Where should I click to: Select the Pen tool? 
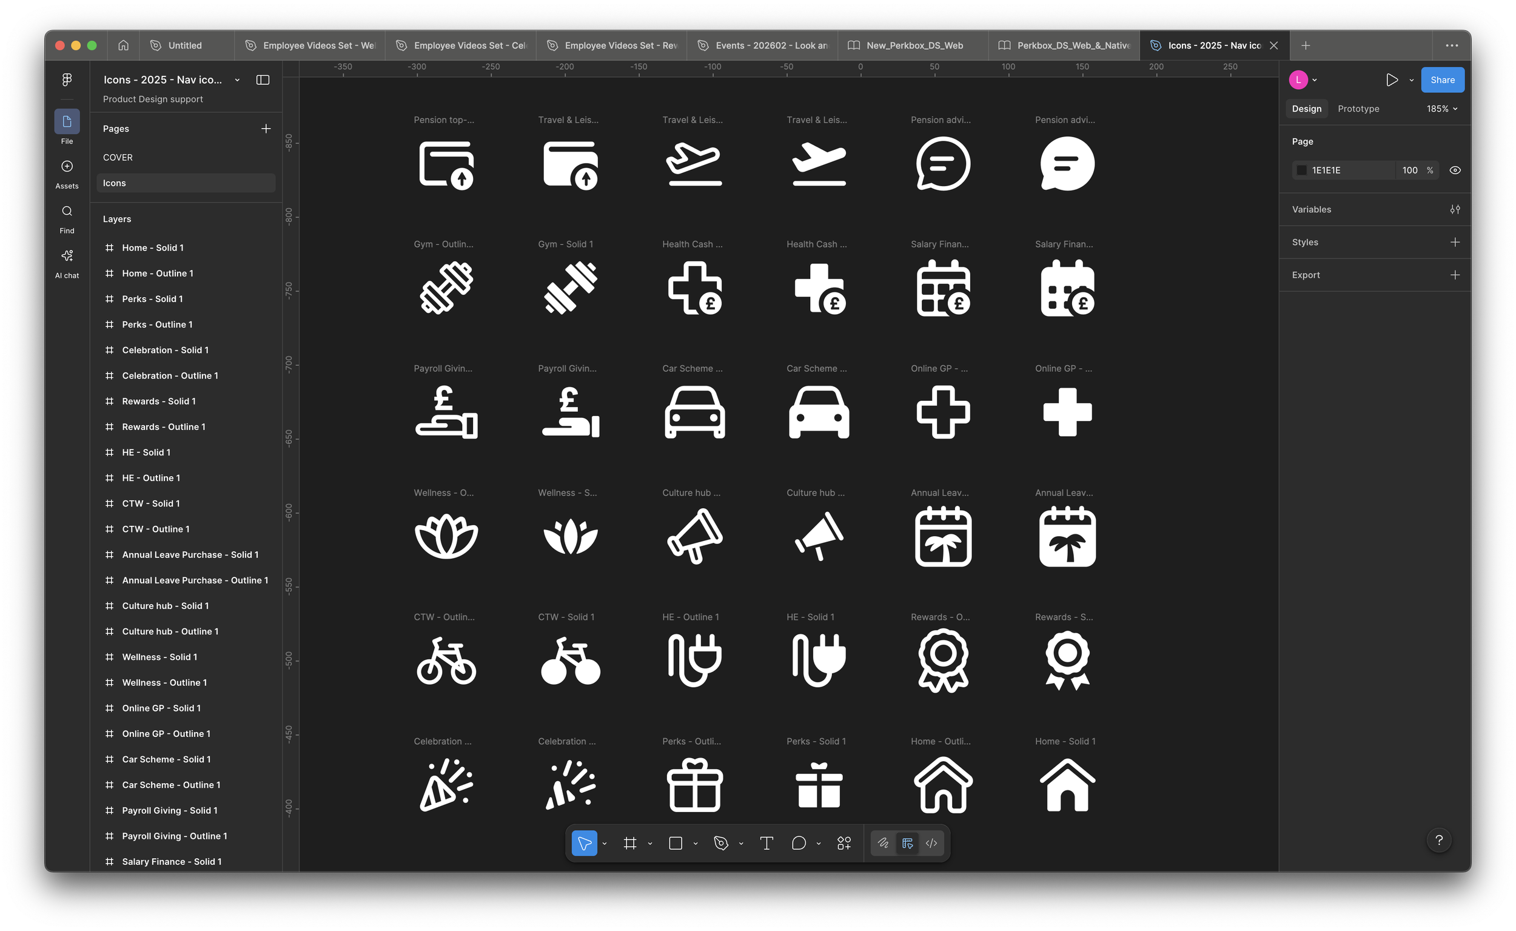tap(721, 843)
